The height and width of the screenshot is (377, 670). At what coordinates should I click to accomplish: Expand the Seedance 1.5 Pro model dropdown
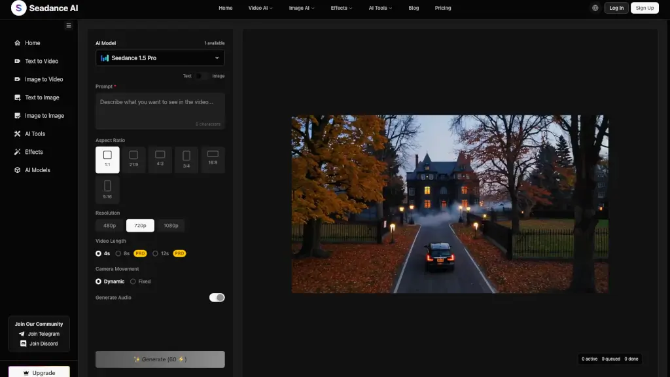click(x=160, y=58)
